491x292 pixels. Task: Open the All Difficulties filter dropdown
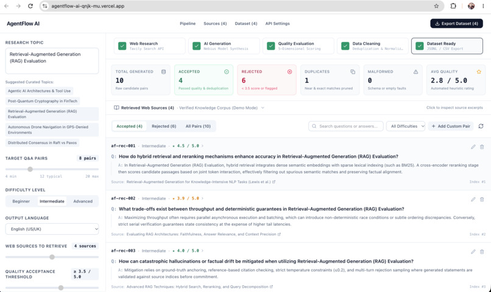(406, 126)
